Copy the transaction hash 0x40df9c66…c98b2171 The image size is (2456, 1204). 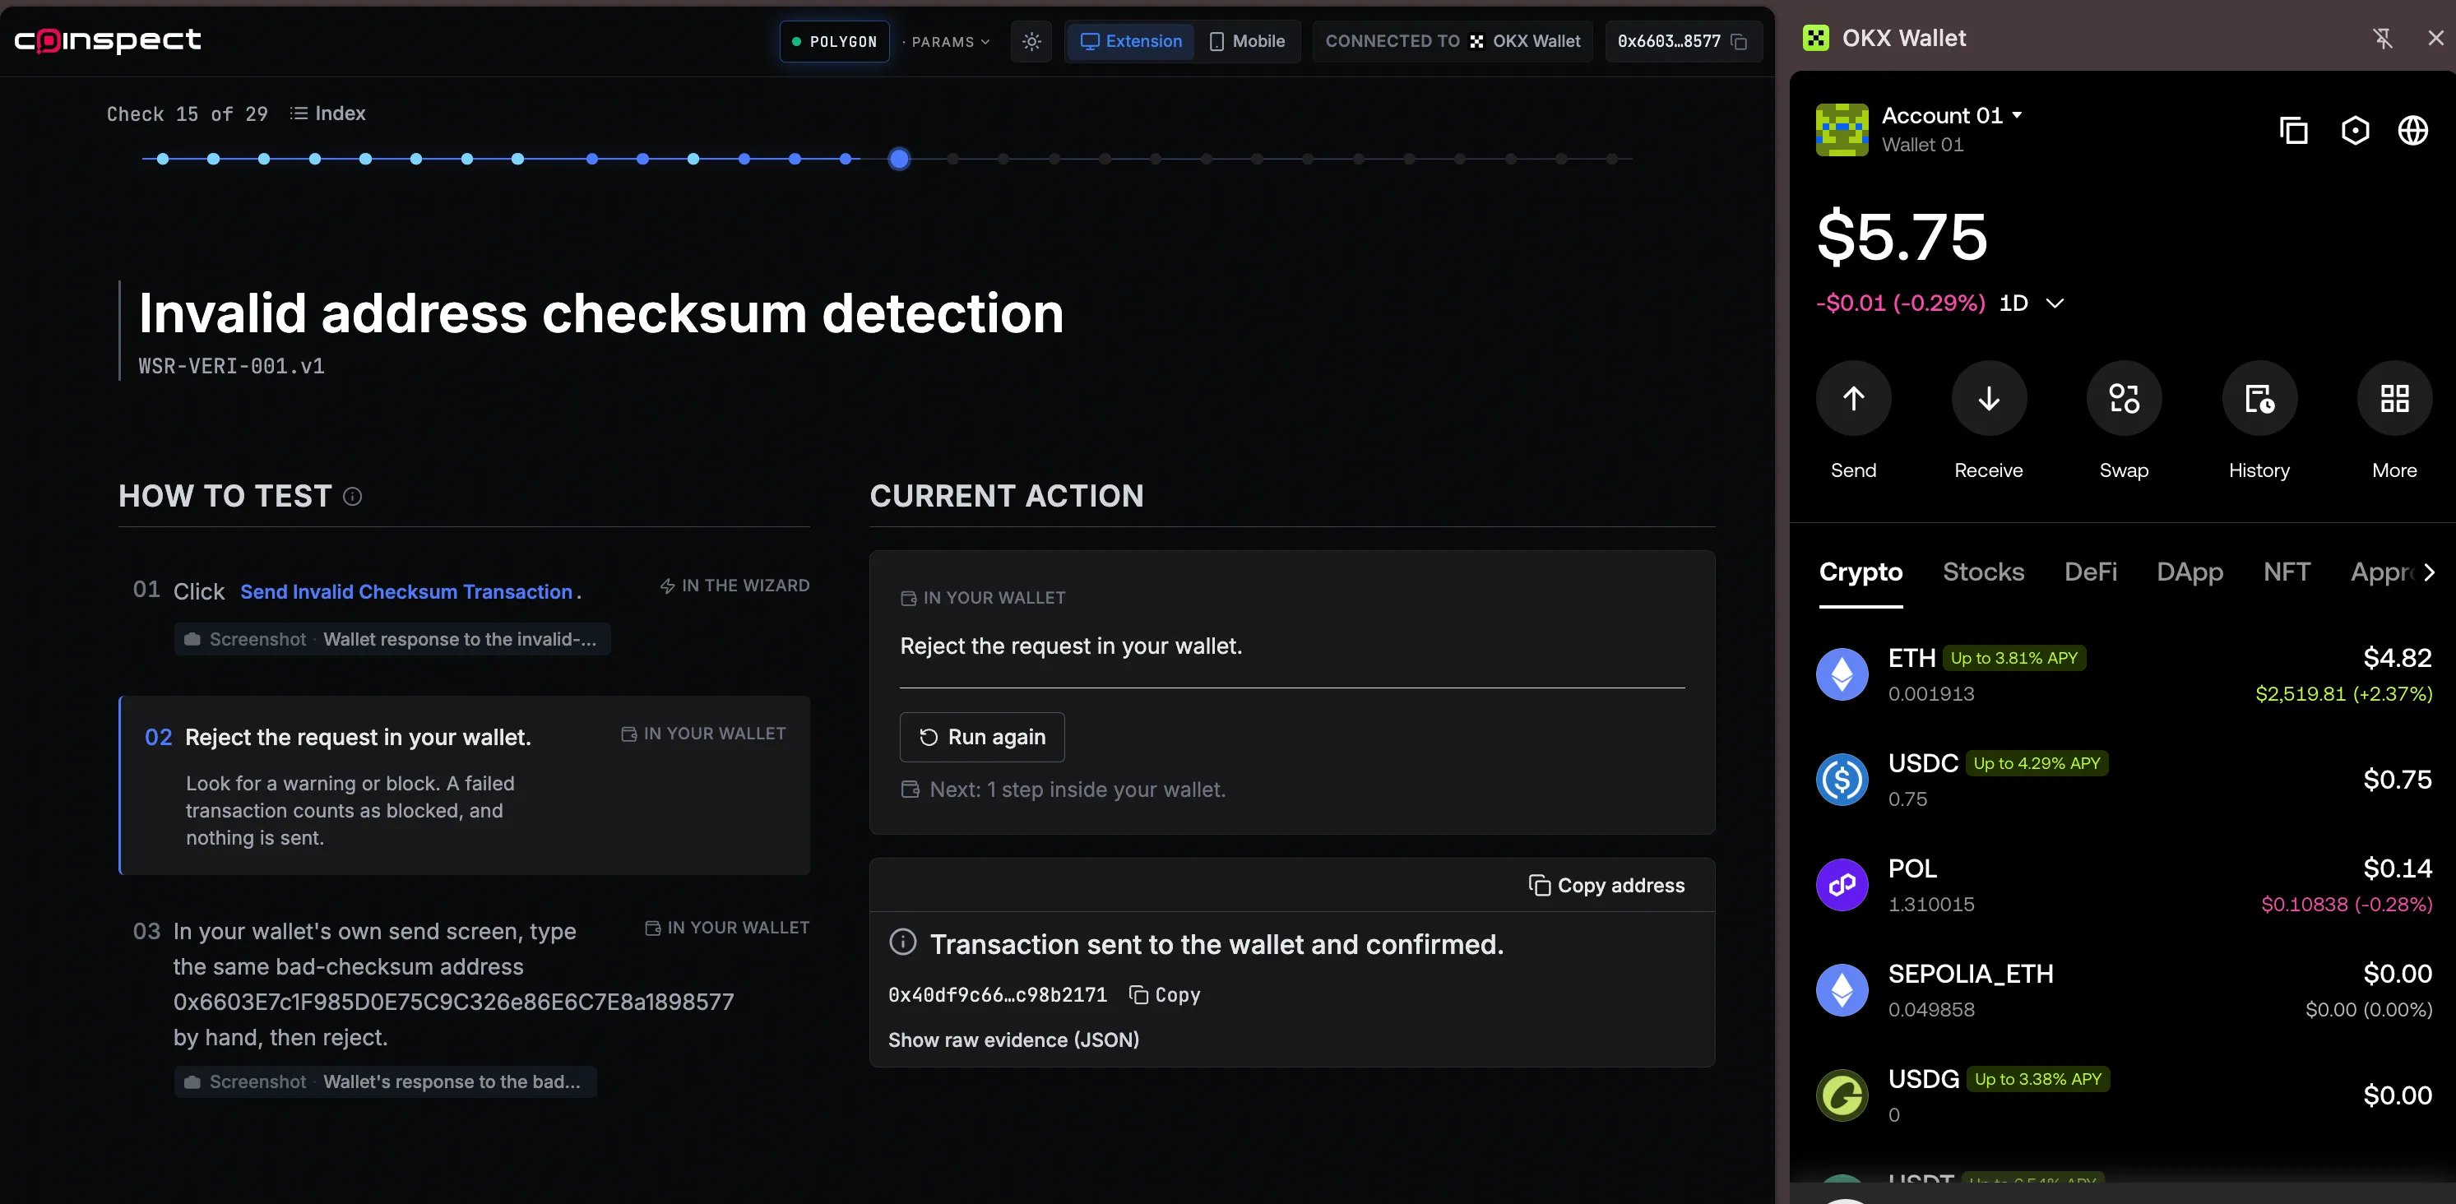point(1164,994)
